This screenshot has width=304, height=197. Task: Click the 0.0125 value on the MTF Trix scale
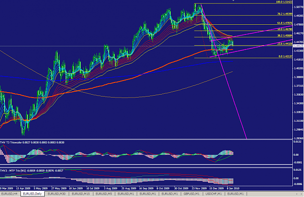tap(297, 170)
